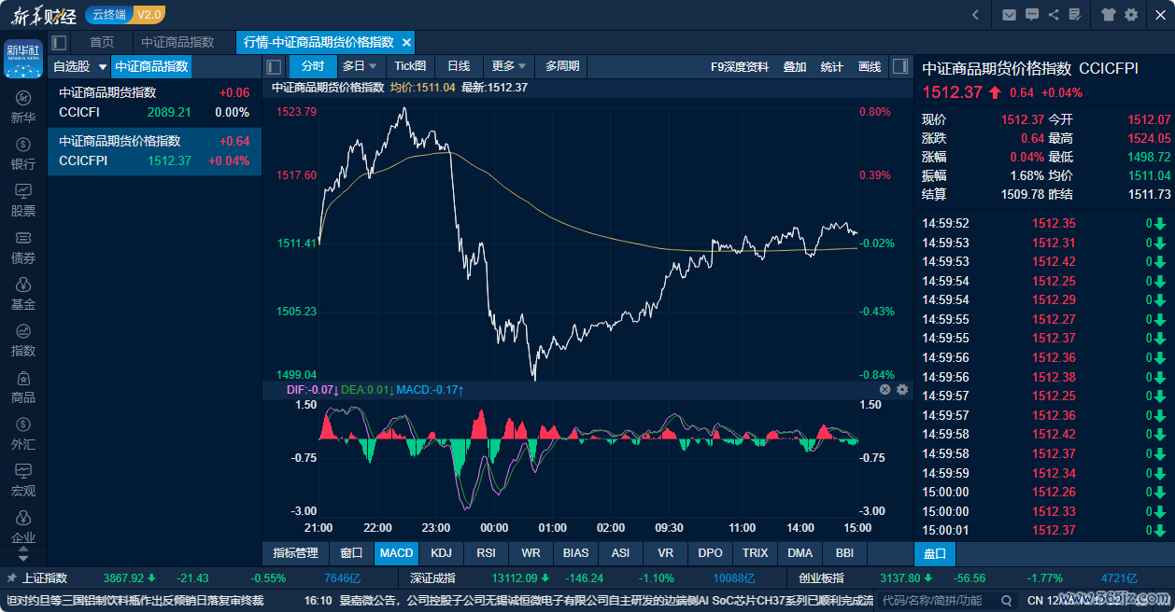
Task: Toggle the sidebar icon left of 首页 tab
Action: coord(60,43)
